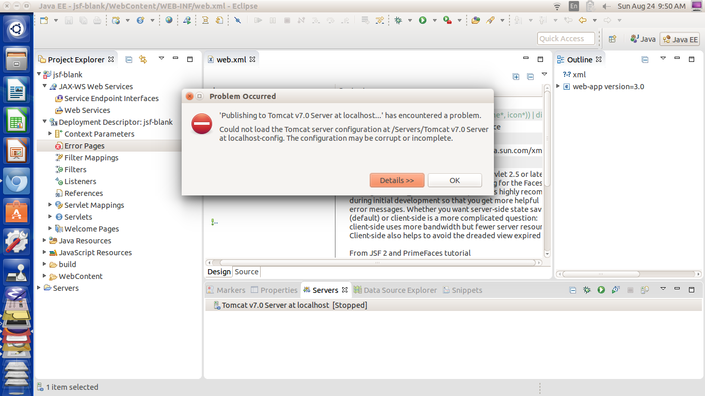Select Tomcat v7.0 Server at localhost row
This screenshot has height=396, width=705.
[453, 305]
